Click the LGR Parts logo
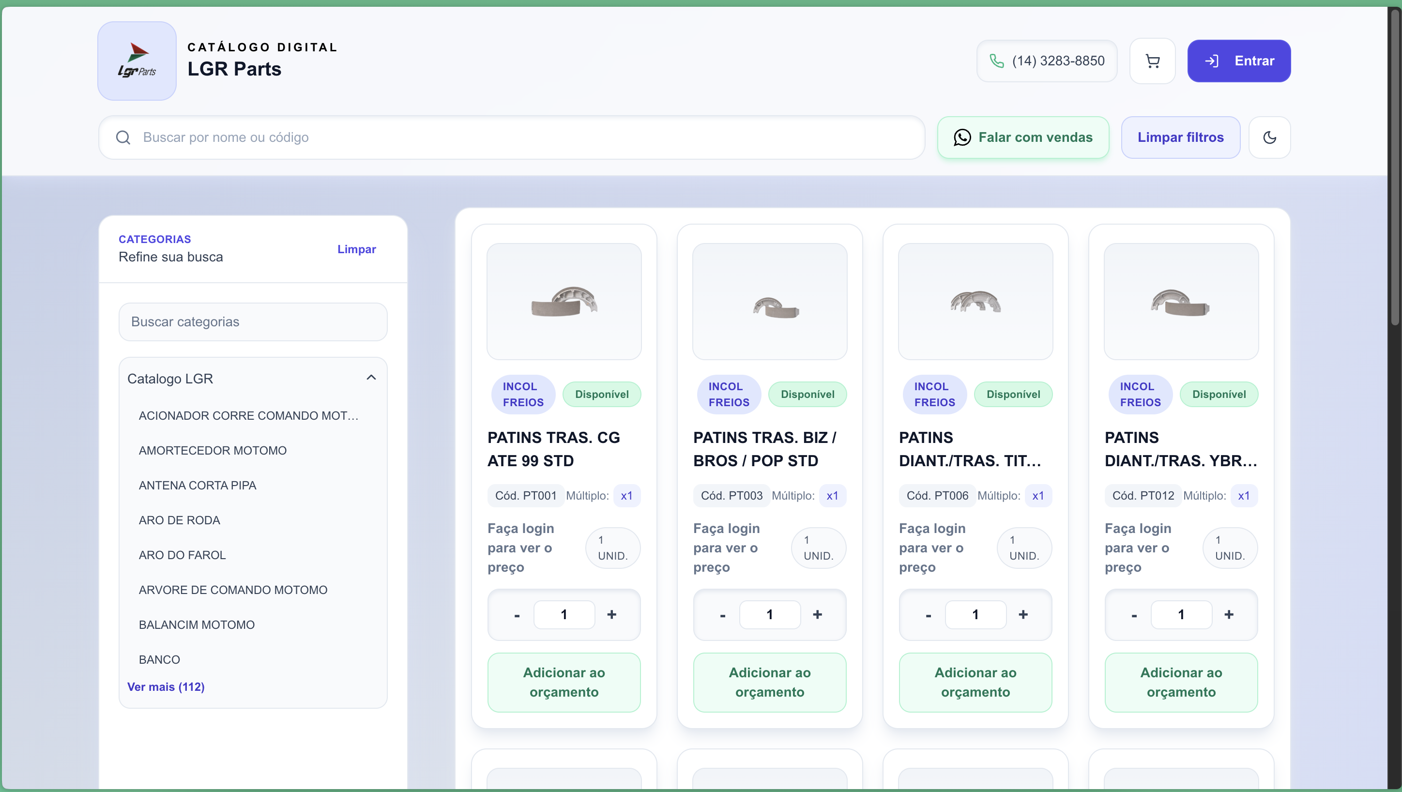1402x792 pixels. 137,61
